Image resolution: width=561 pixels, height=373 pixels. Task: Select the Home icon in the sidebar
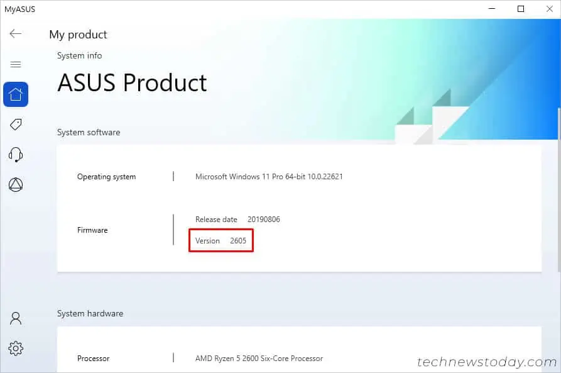16,94
